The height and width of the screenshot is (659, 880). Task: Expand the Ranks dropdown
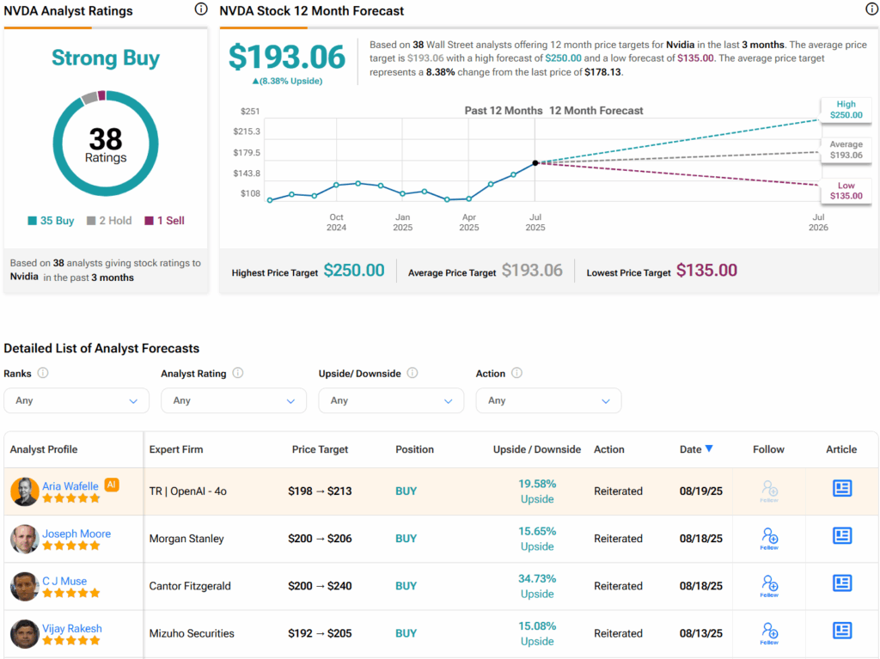(76, 400)
